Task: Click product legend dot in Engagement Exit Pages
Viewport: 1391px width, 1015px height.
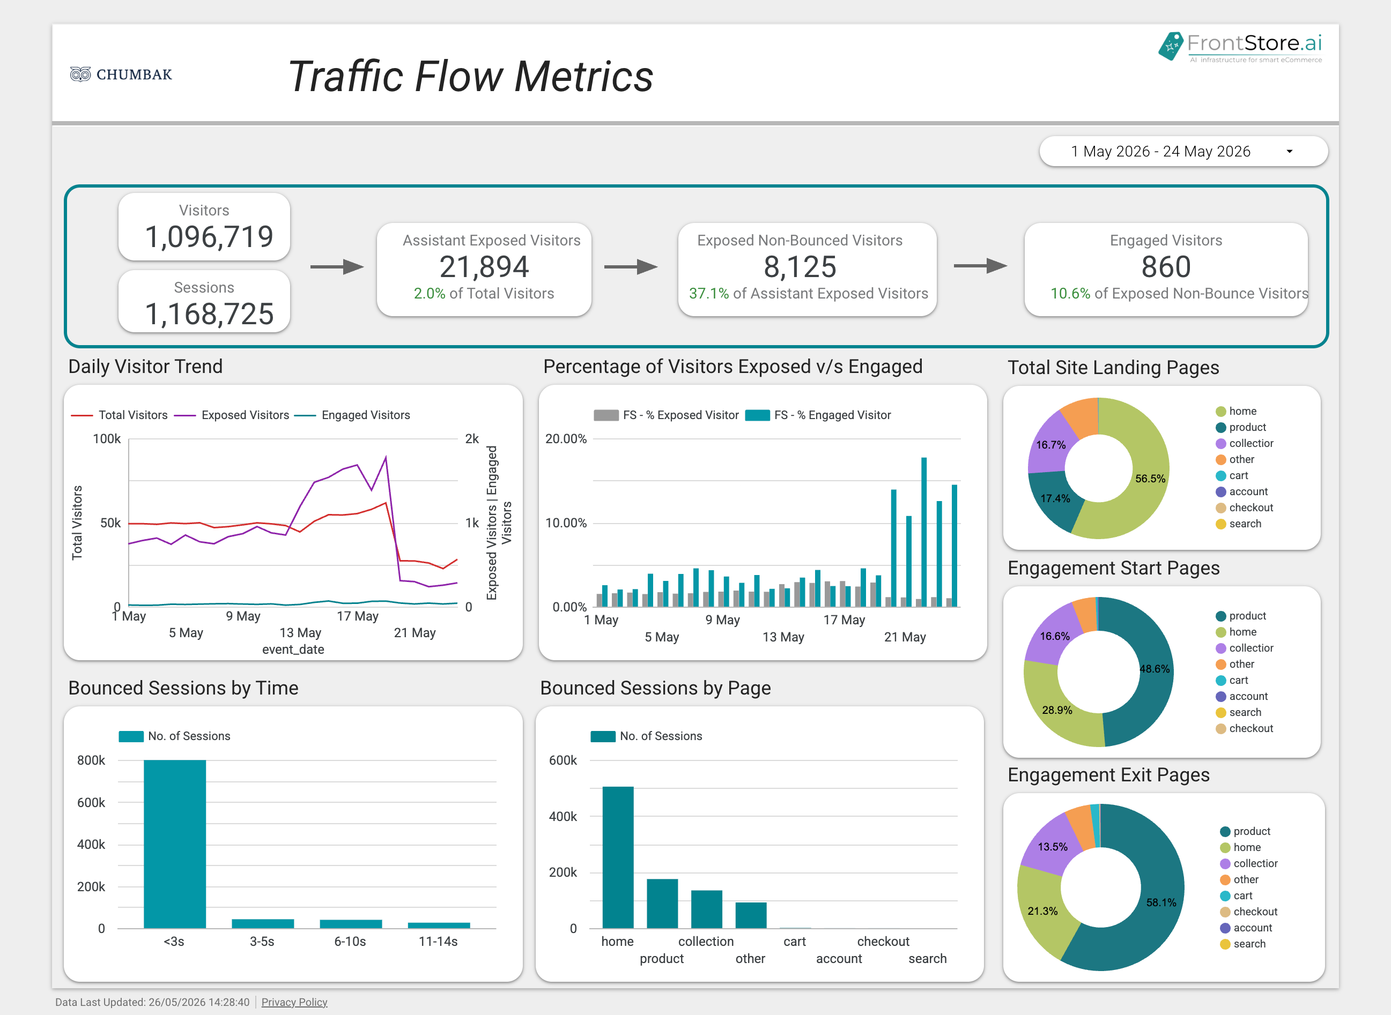Action: click(1225, 831)
